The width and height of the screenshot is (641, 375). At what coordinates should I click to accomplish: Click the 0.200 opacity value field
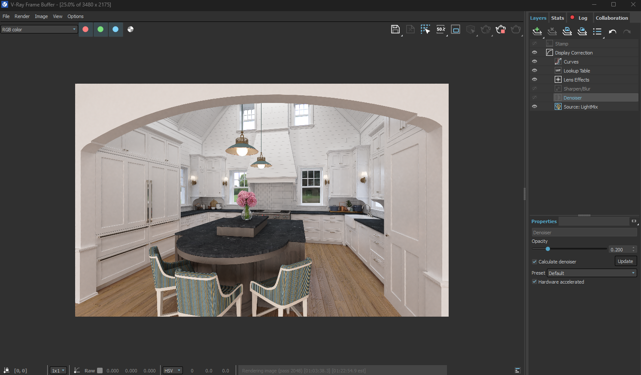click(620, 249)
